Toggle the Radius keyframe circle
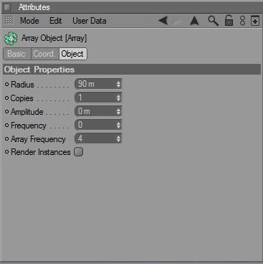 [x=6, y=85]
